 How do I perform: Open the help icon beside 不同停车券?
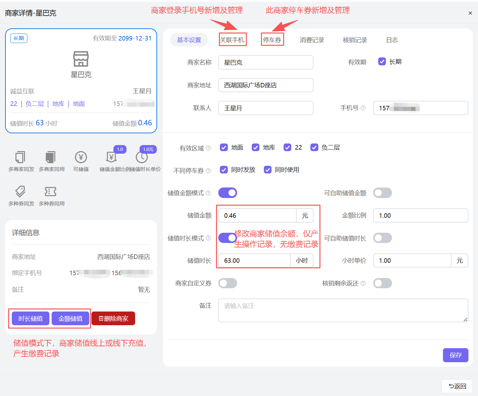209,171
